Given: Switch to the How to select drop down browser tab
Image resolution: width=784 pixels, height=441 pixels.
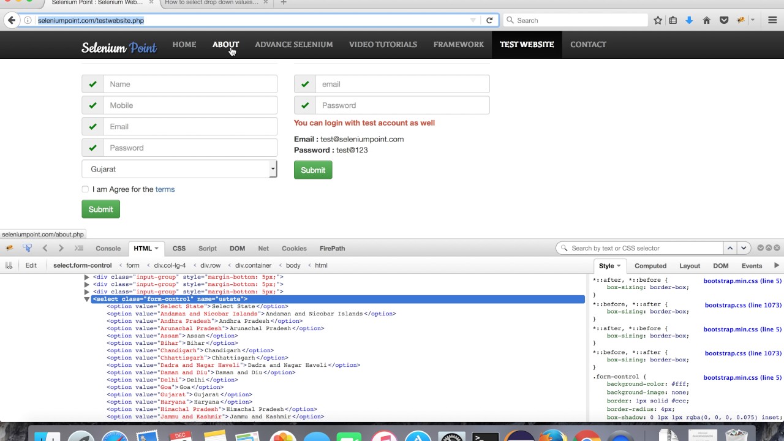Looking at the screenshot, I should coord(211,2).
